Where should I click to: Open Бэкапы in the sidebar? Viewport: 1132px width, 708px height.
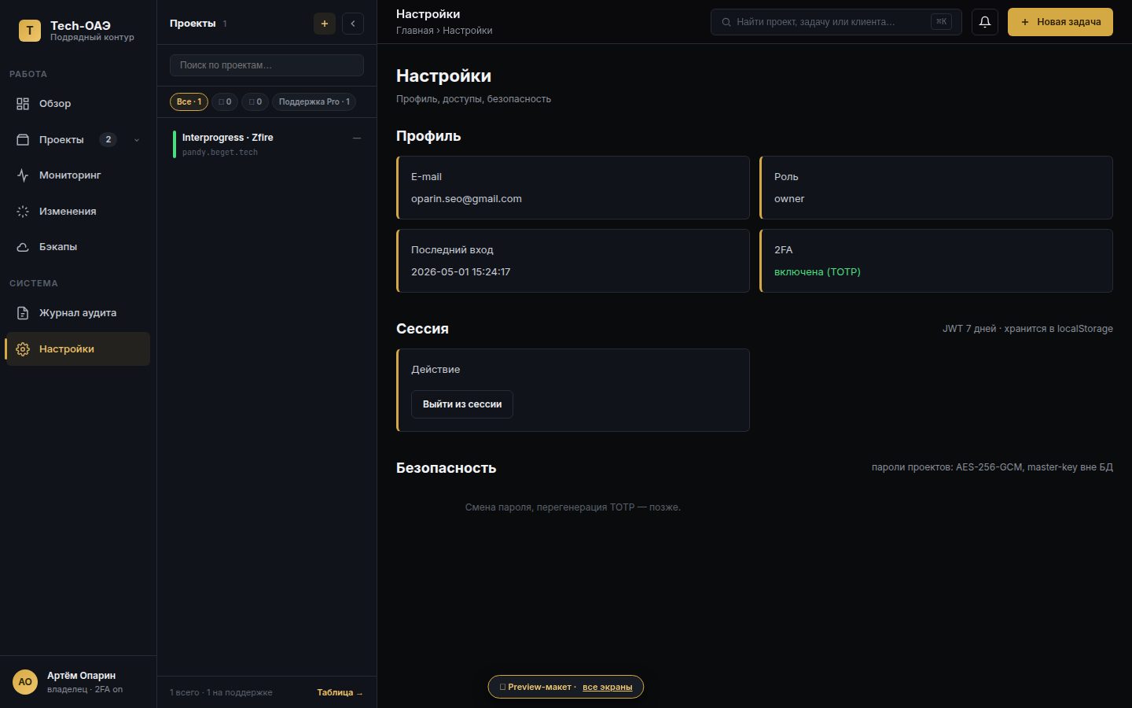click(77, 247)
